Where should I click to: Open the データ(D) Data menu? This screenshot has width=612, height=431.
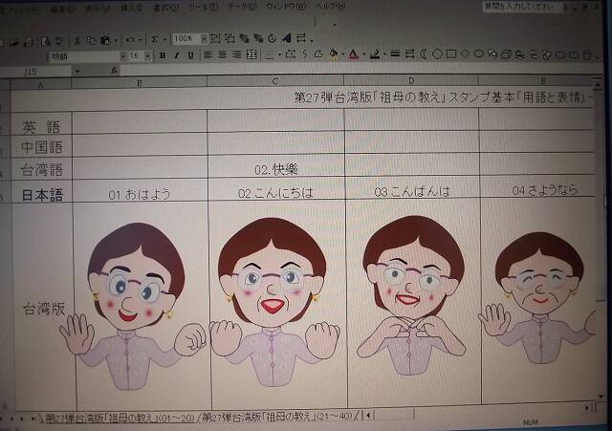click(x=242, y=7)
